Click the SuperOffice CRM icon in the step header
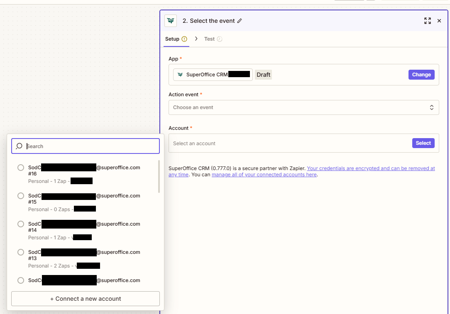450x314 pixels. pyautogui.click(x=170, y=20)
